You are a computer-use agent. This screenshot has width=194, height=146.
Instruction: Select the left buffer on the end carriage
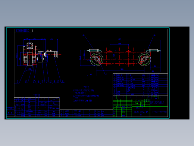coord(94,51)
